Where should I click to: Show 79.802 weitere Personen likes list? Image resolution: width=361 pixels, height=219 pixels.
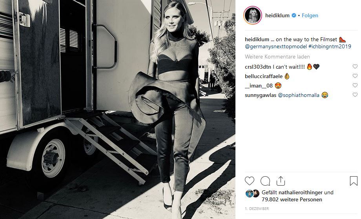292,200
